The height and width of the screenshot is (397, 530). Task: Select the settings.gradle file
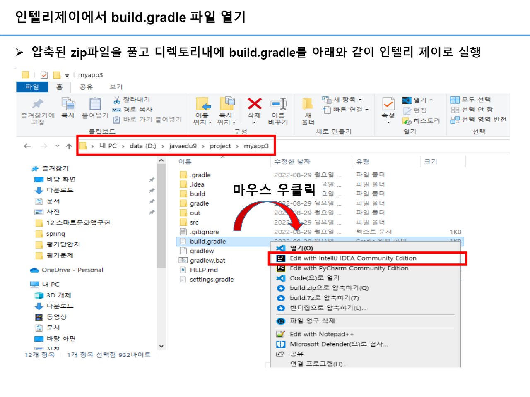pos(212,280)
